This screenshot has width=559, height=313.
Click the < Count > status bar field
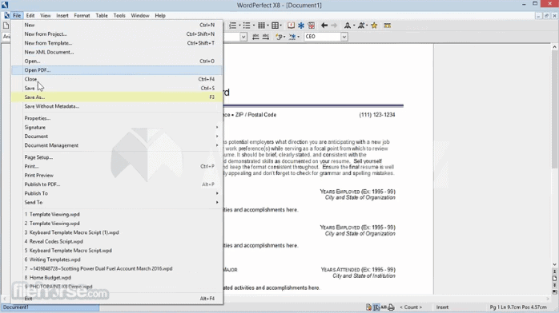411,307
